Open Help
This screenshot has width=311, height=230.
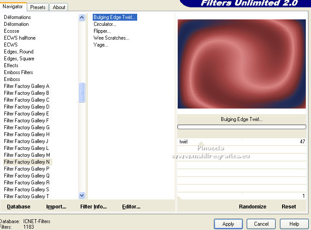[x=294, y=224]
